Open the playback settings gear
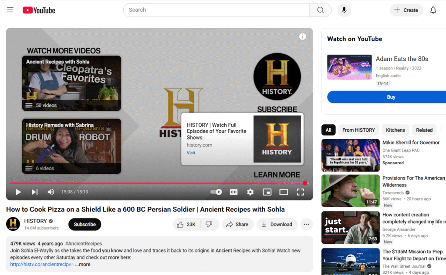Image resolution: width=446 pixels, height=275 pixels. pyautogui.click(x=250, y=192)
